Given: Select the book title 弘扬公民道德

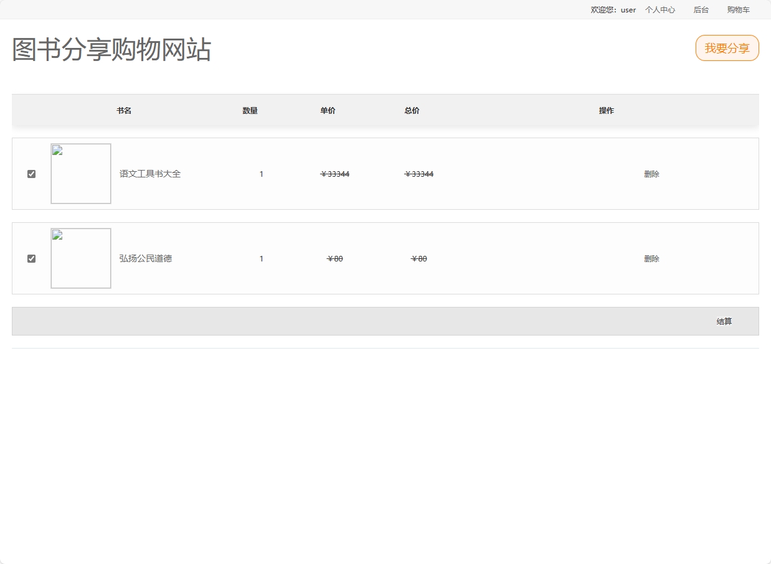Looking at the screenshot, I should pyautogui.click(x=146, y=258).
